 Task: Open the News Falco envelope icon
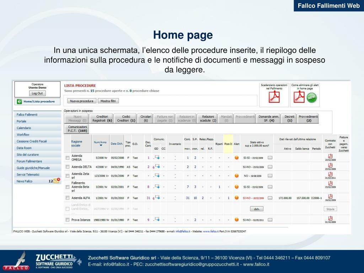[x=57, y=181]
